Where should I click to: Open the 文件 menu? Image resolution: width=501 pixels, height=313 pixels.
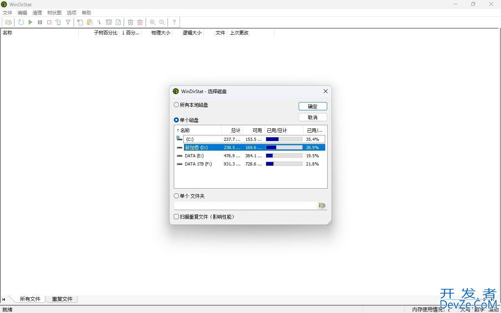pos(7,13)
